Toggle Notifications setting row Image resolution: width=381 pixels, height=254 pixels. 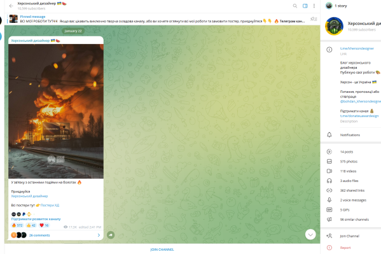pos(350,135)
